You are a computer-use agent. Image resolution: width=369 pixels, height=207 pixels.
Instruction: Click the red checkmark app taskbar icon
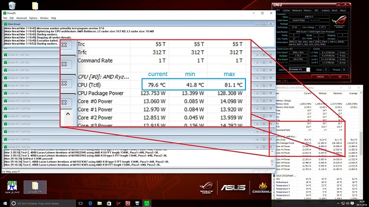click(118, 203)
